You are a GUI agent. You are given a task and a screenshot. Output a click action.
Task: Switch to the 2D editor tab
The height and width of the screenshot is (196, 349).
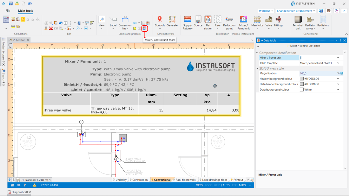pyautogui.click(x=19, y=40)
